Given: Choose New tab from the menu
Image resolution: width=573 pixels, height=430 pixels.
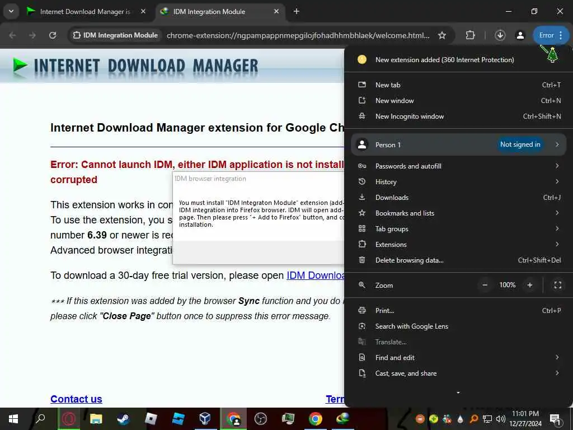Looking at the screenshot, I should point(459,85).
